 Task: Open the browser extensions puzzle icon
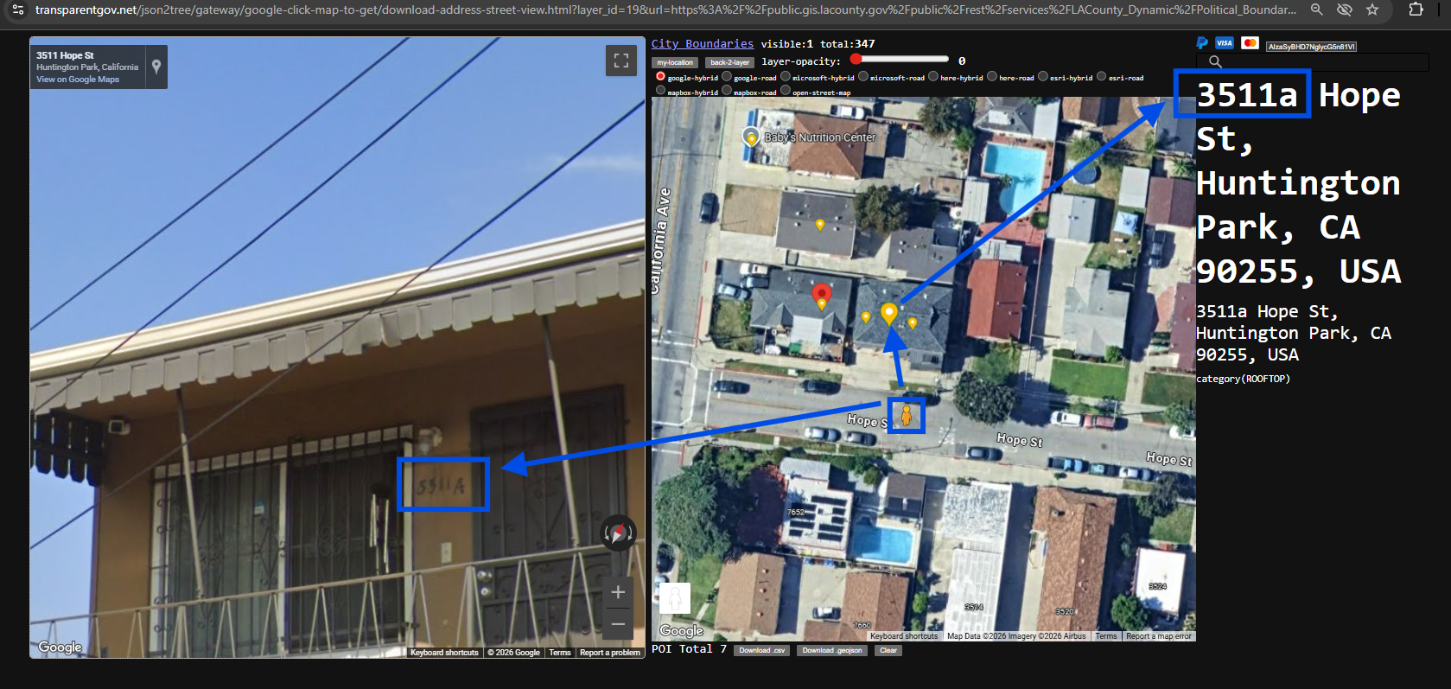pos(1416,10)
